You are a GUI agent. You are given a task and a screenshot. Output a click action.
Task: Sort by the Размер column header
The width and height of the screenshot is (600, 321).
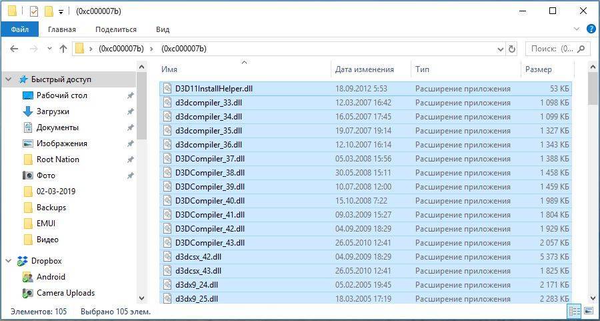pyautogui.click(x=538, y=69)
